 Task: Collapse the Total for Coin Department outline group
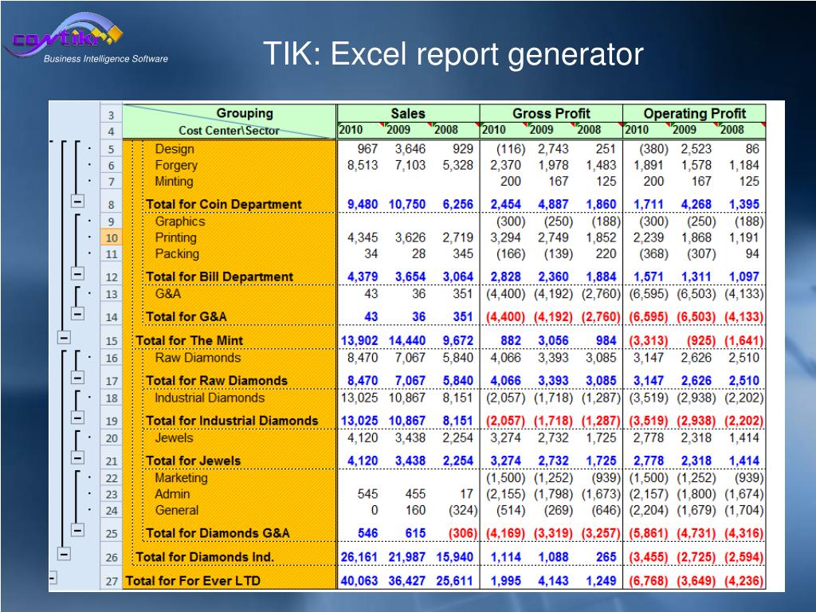click(77, 201)
